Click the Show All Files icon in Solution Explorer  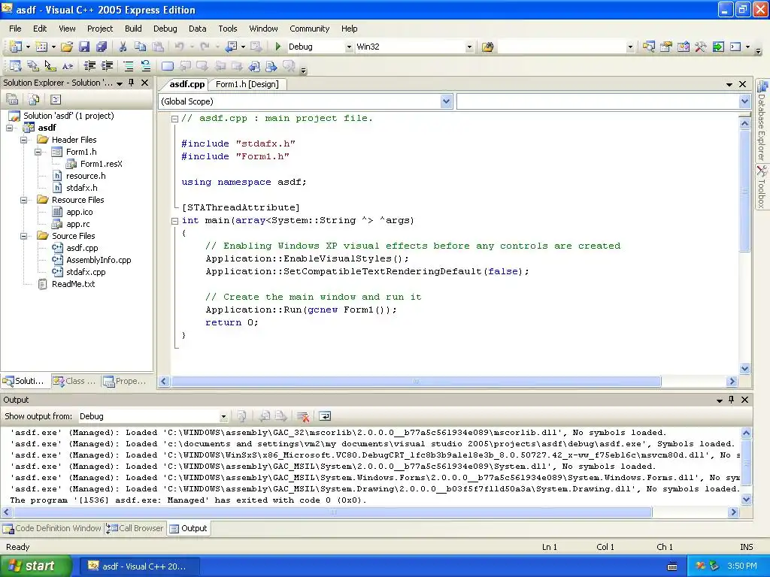point(34,100)
